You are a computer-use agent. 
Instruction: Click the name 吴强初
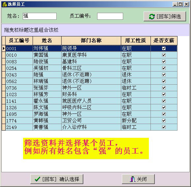point(41,68)
